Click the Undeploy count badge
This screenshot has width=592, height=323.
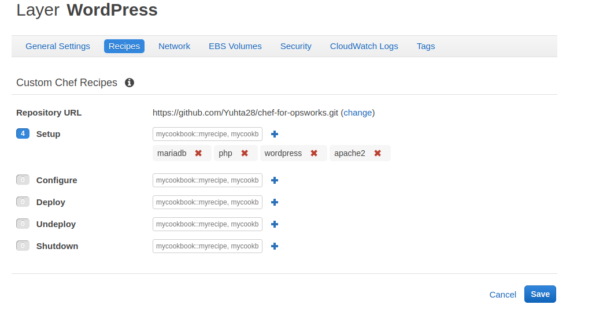23,224
